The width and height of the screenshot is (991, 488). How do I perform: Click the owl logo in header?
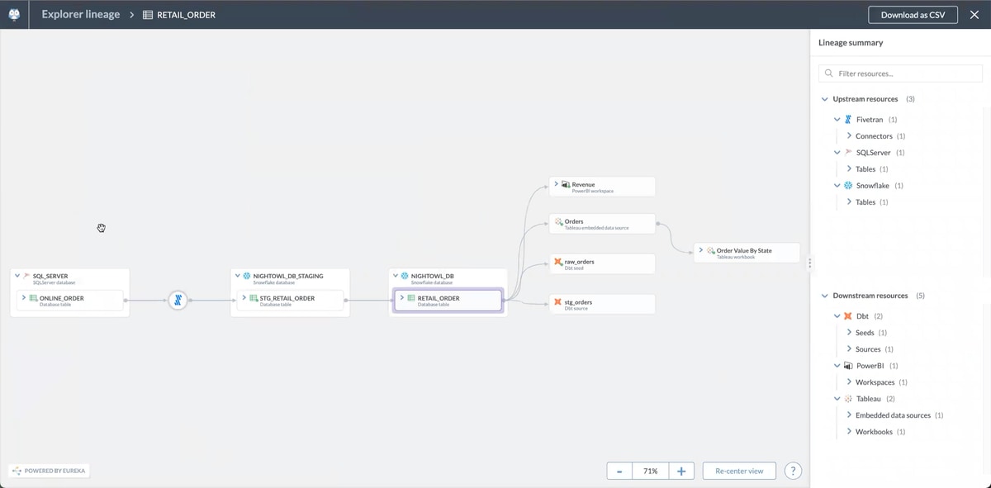pos(14,14)
